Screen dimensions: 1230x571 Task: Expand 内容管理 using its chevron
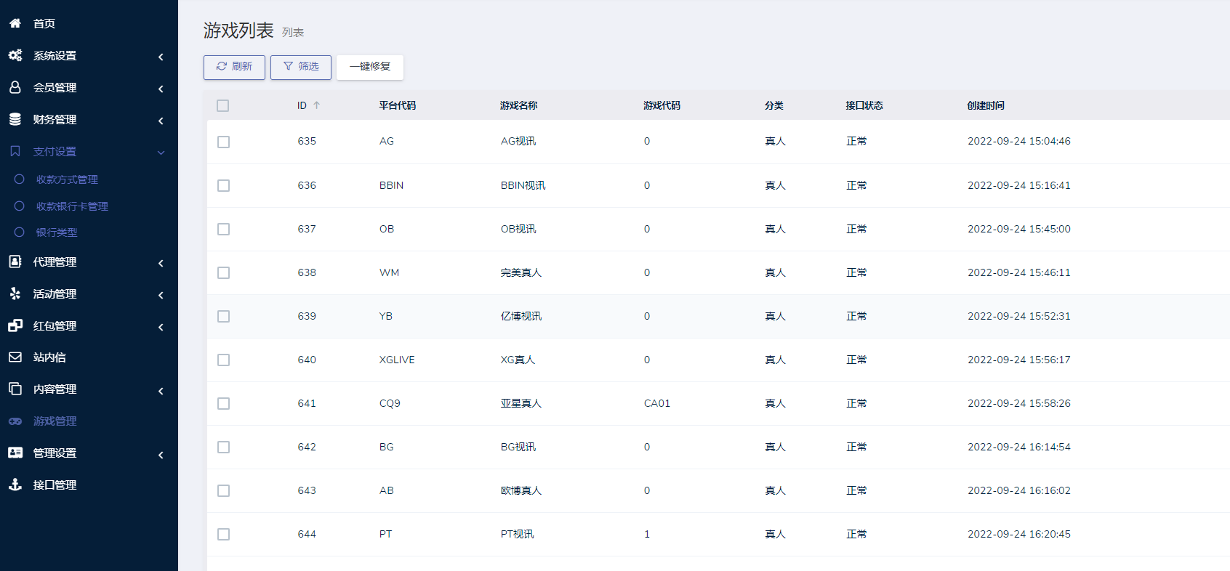[161, 391]
